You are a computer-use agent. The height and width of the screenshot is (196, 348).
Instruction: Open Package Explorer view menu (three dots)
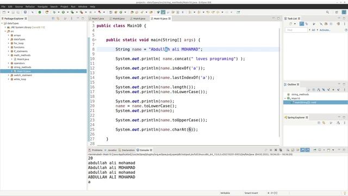71,19
